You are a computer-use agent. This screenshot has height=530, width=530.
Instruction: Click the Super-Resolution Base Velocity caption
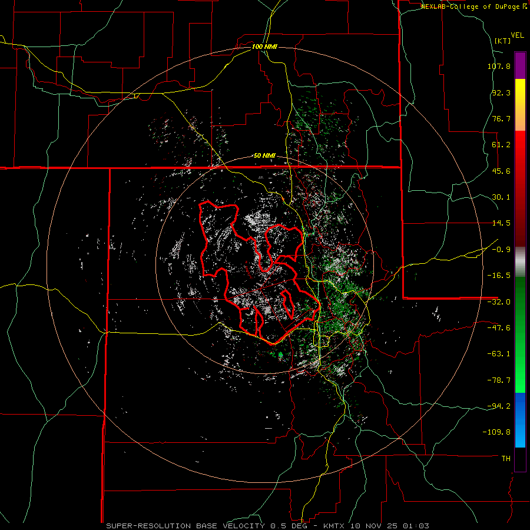(x=268, y=526)
